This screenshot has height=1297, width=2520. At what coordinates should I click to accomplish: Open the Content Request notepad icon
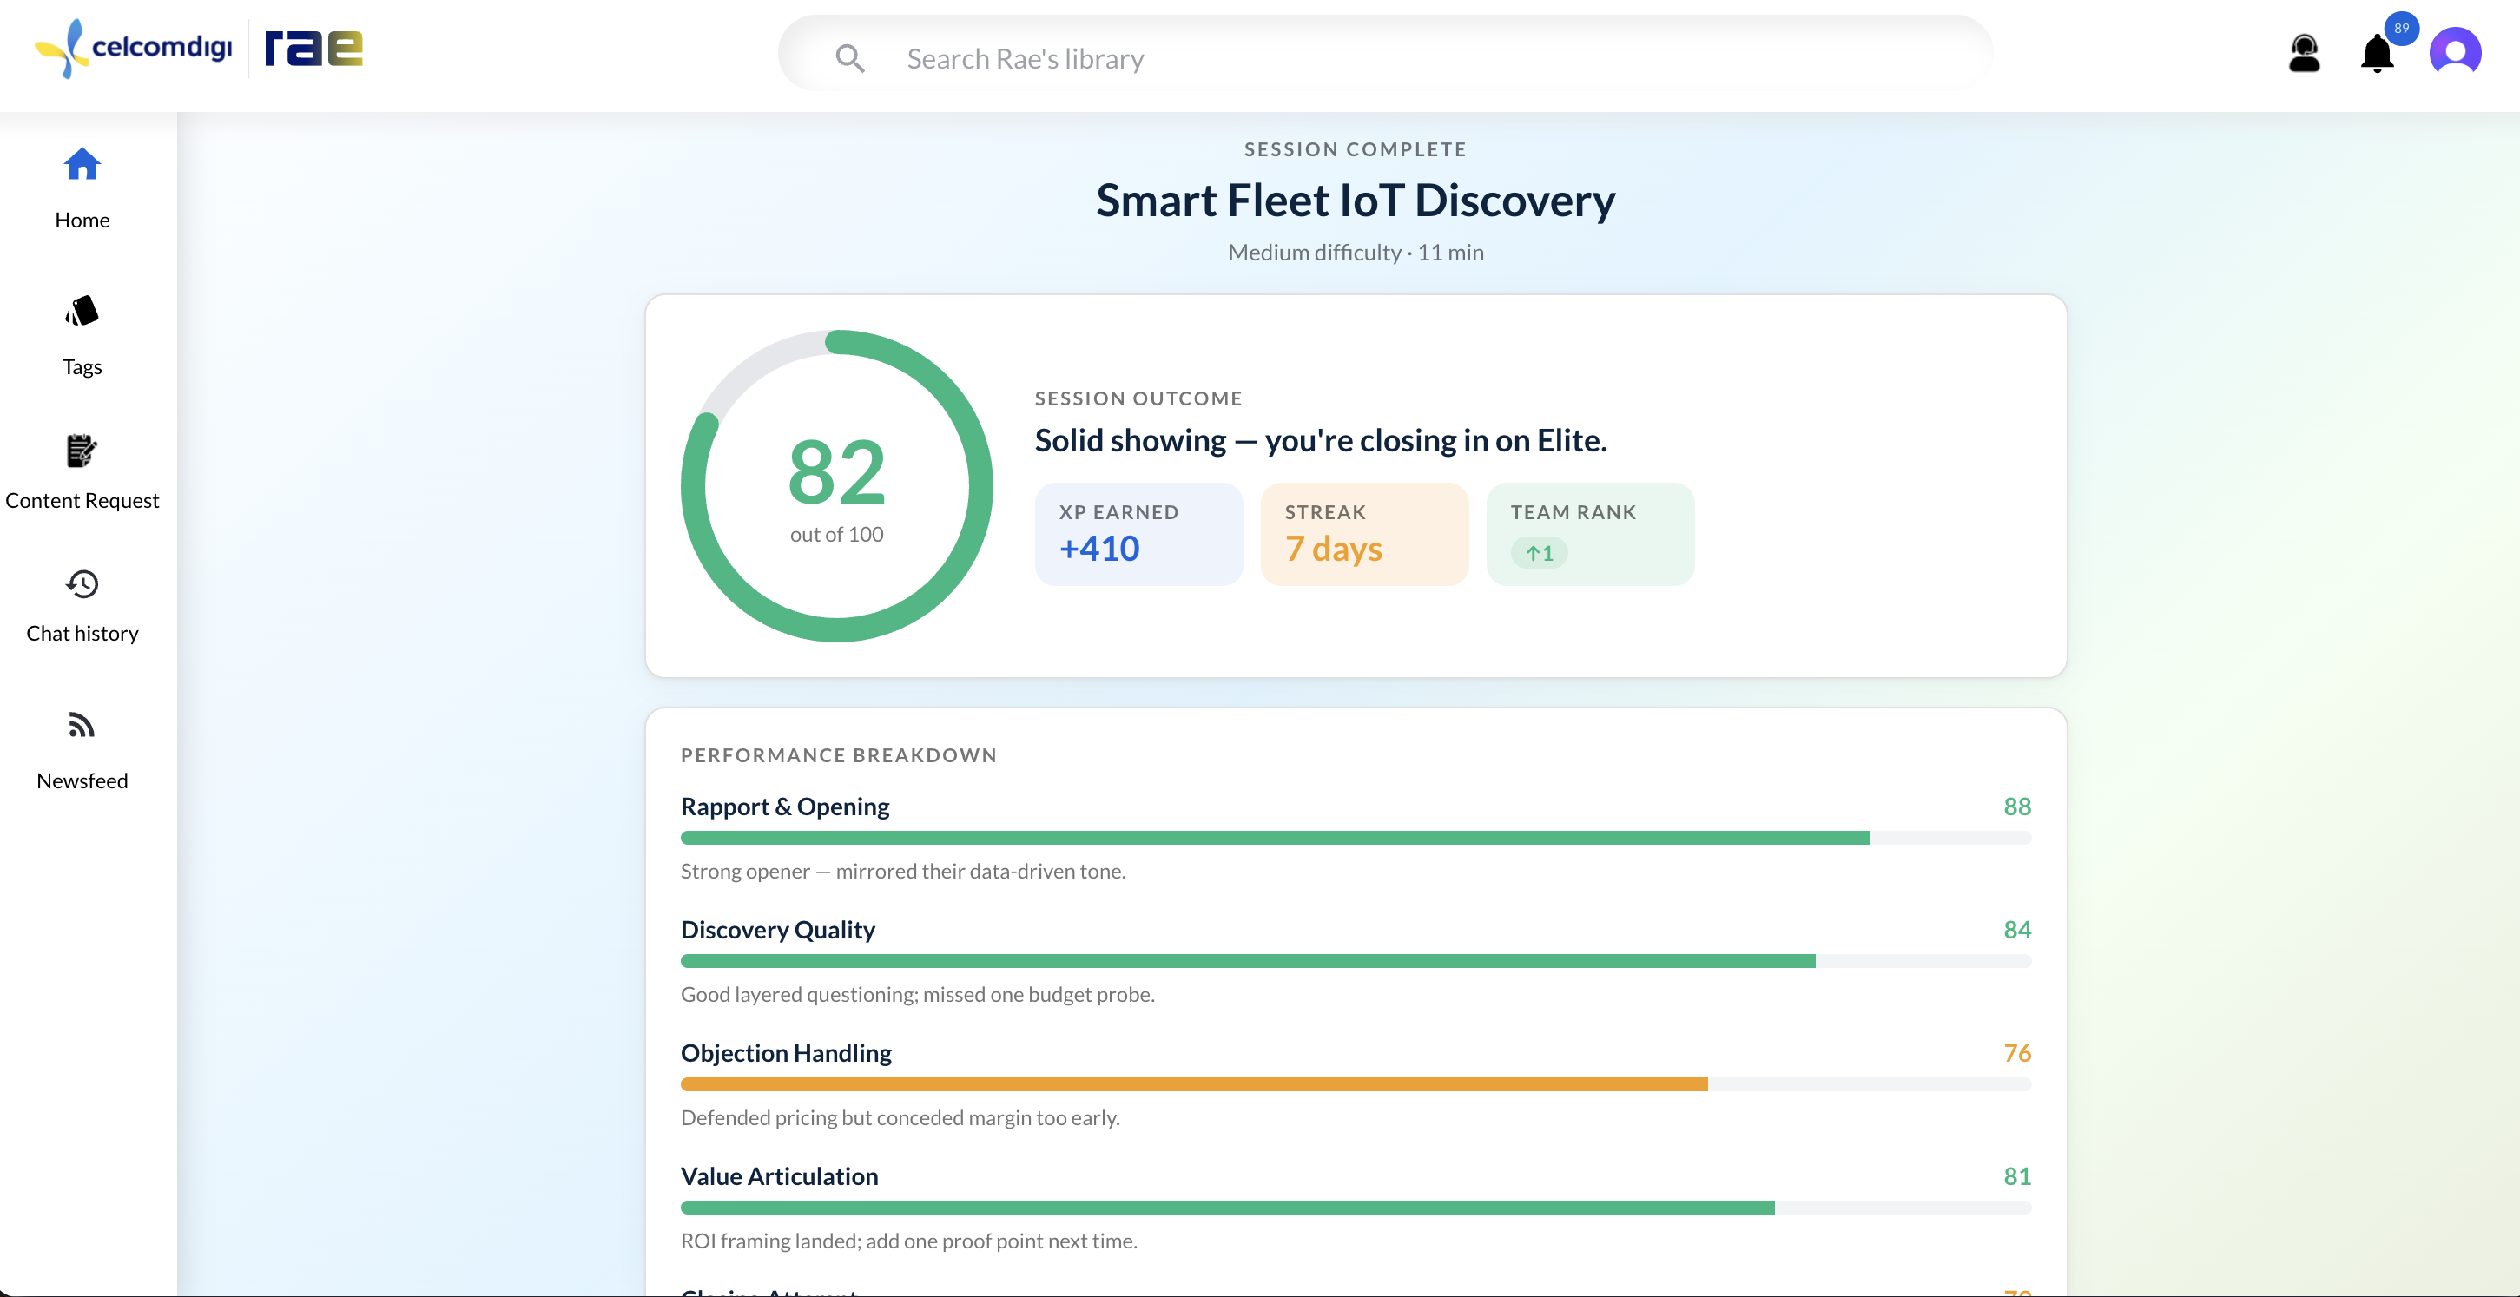[82, 451]
